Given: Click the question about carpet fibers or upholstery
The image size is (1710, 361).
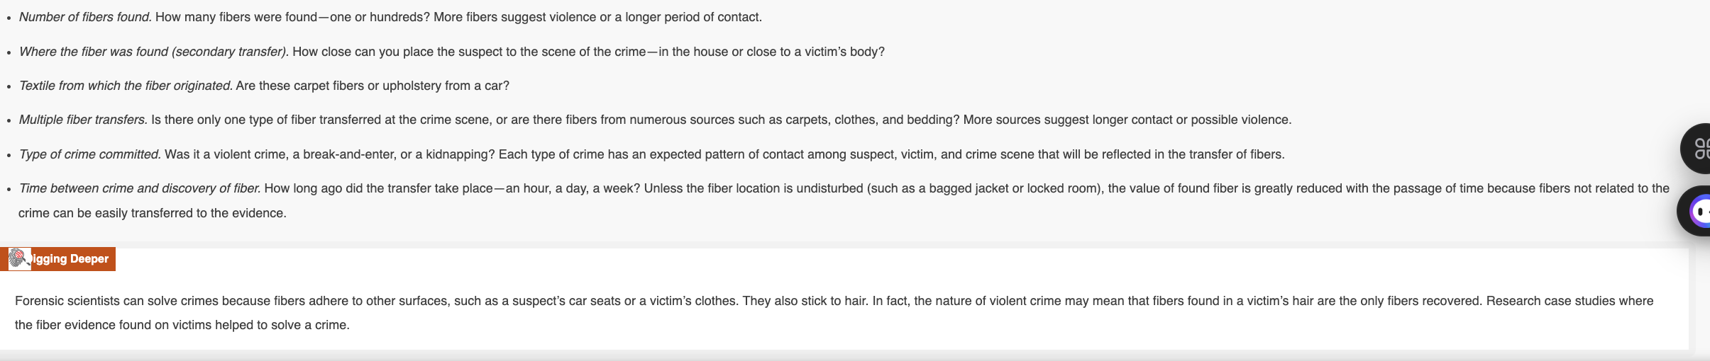Looking at the screenshot, I should pyautogui.click(x=373, y=86).
